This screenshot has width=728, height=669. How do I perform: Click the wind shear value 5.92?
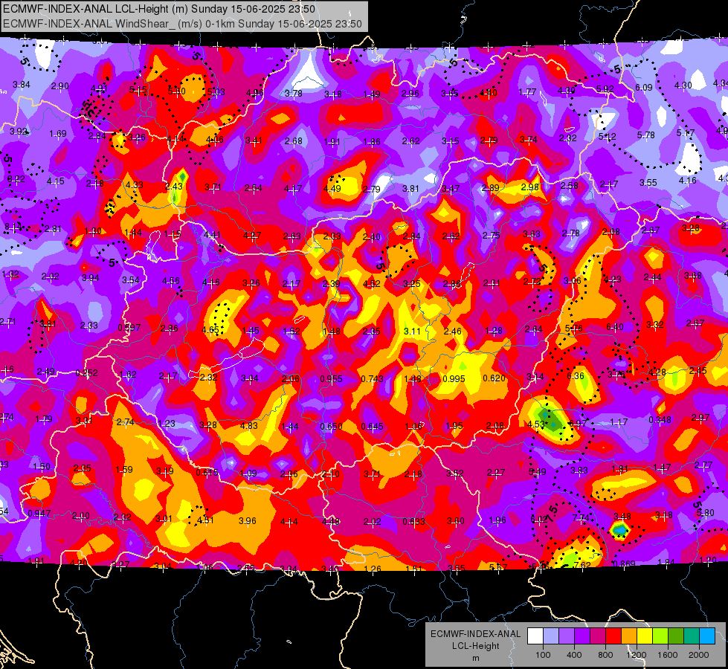point(605,88)
